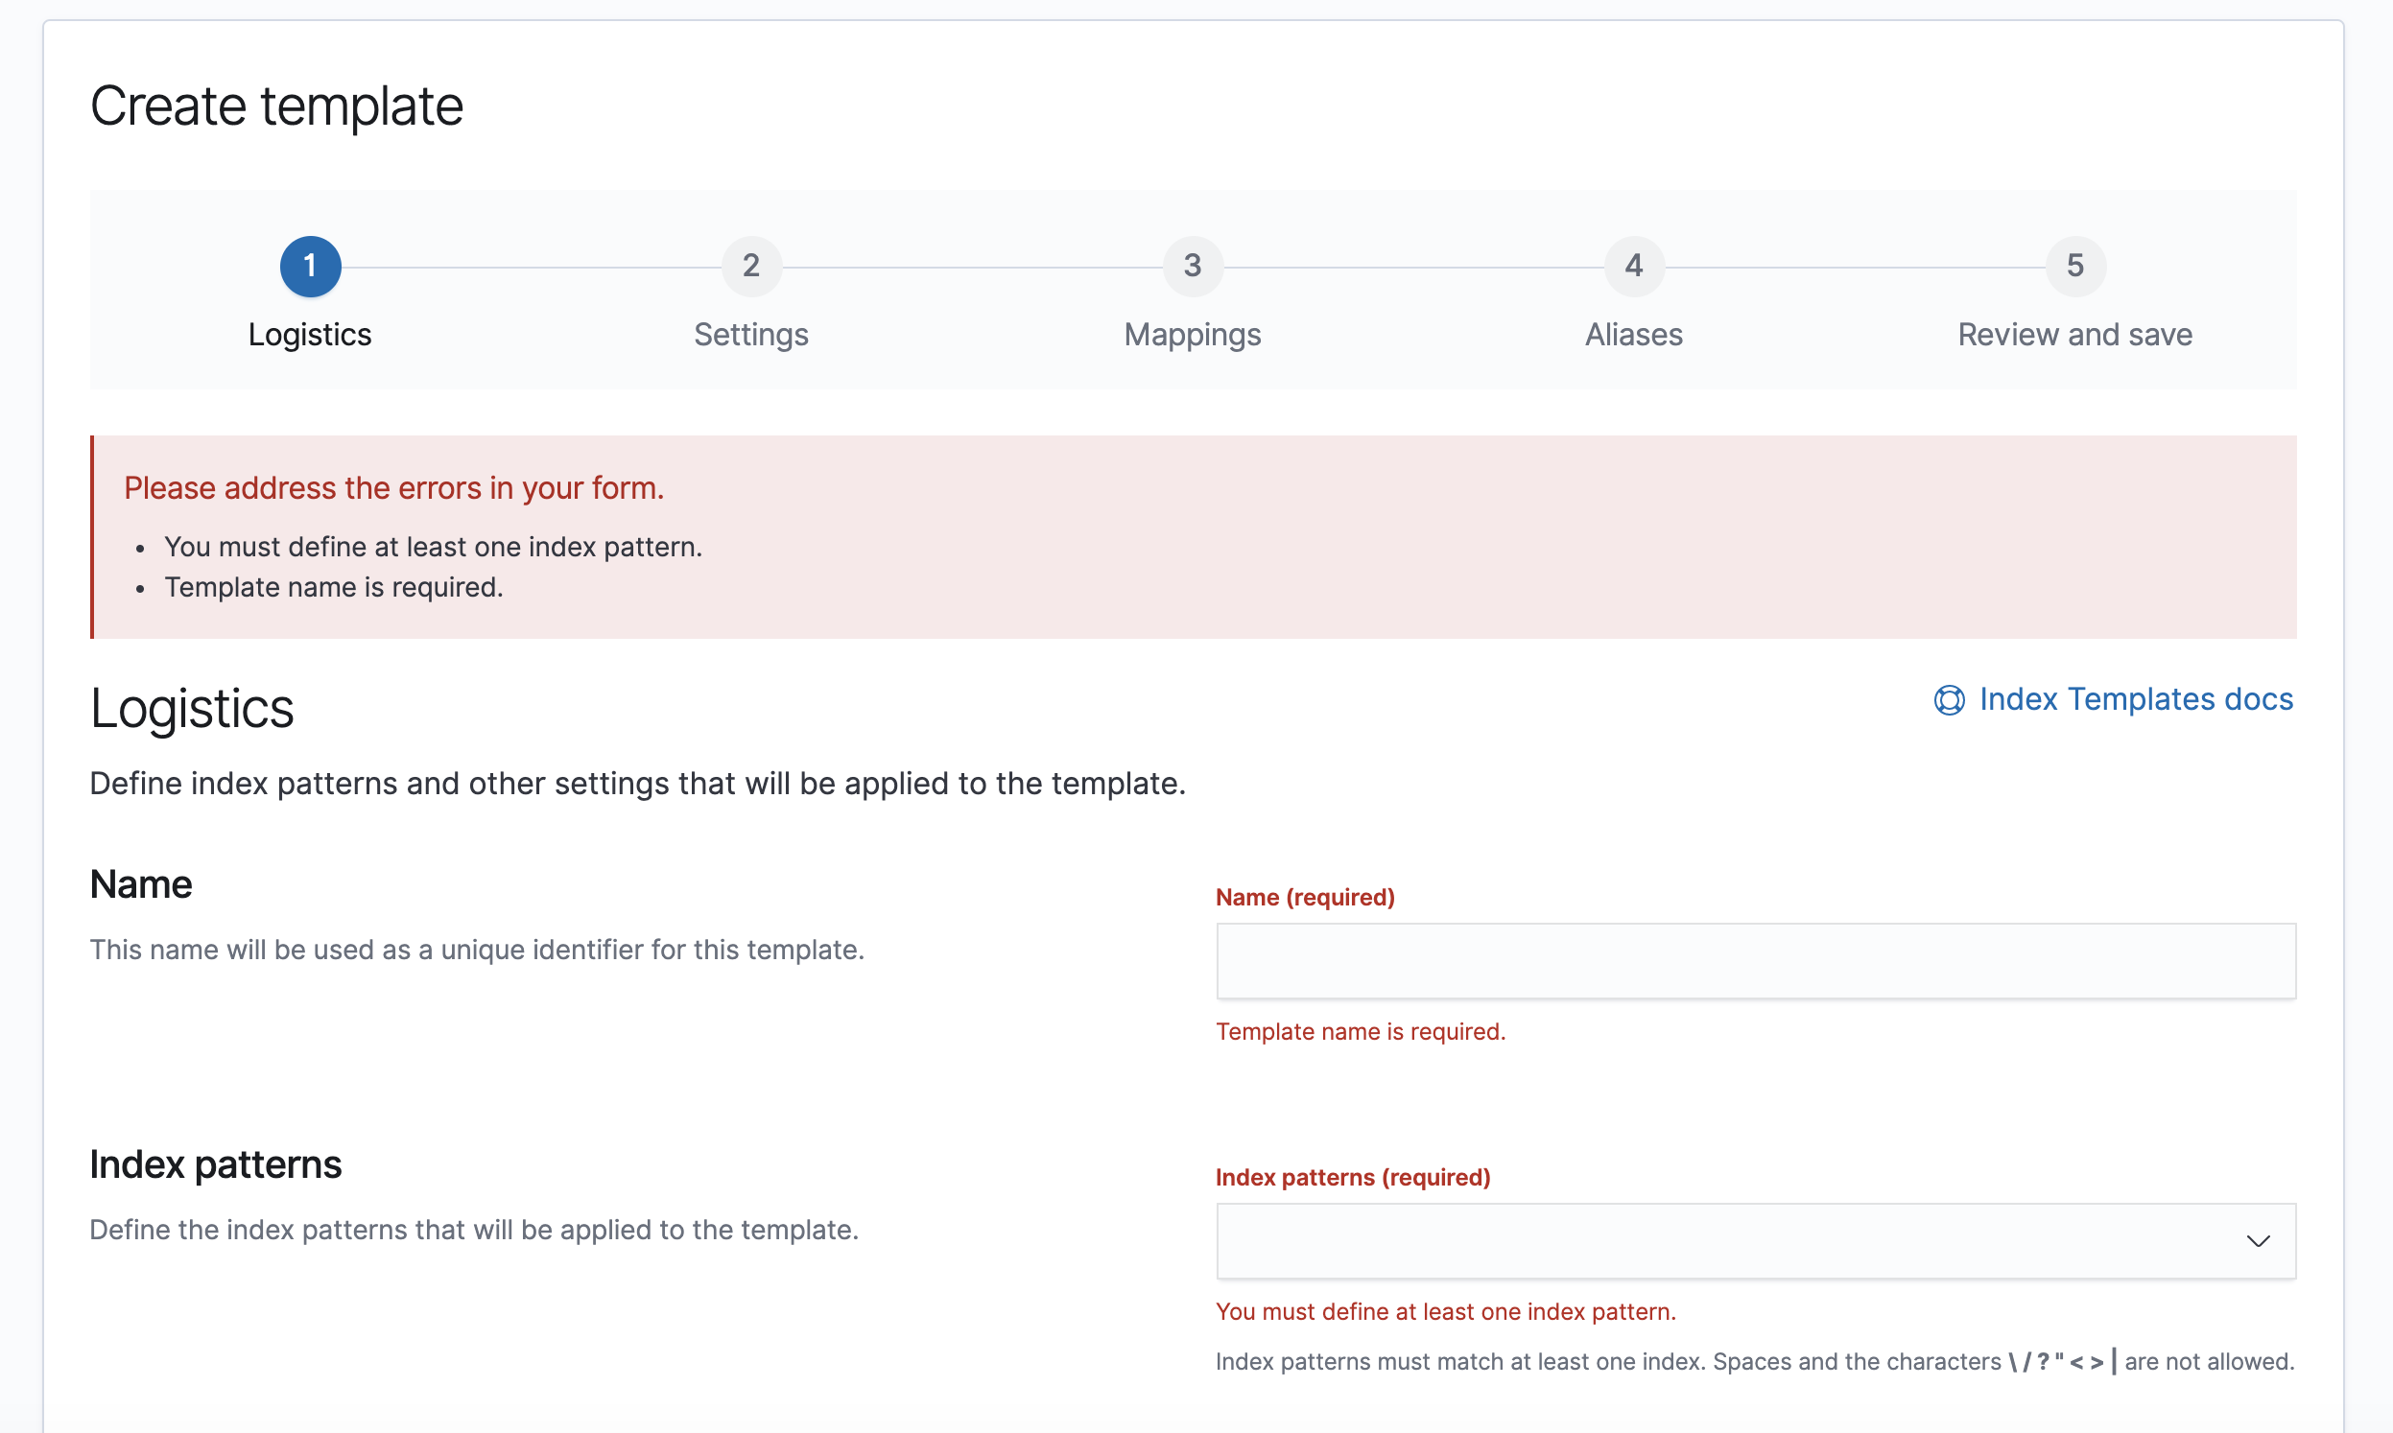Click step 5 circle icon
The image size is (2393, 1433).
(2075, 266)
